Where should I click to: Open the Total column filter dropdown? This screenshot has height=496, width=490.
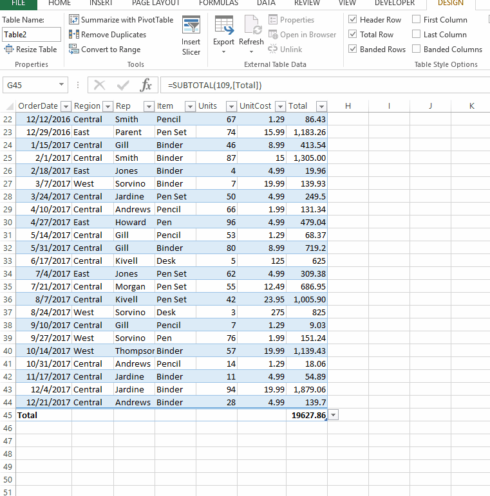321,107
